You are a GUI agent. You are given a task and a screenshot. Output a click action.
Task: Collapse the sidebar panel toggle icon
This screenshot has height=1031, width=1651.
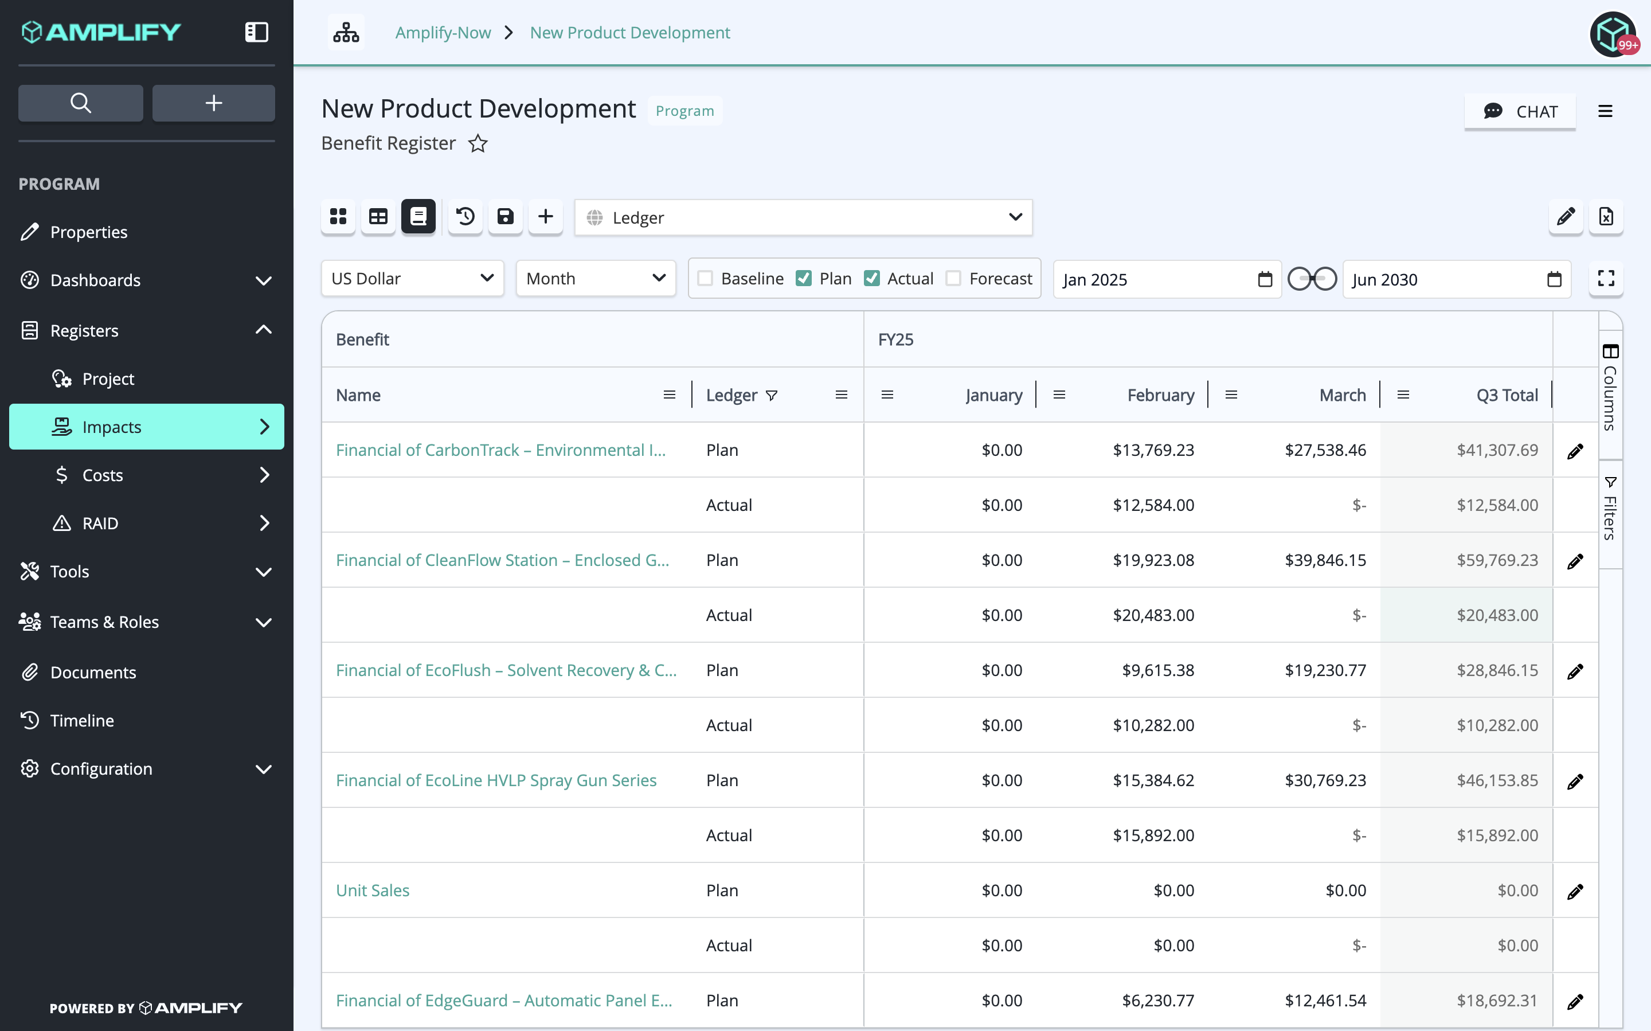click(x=256, y=32)
